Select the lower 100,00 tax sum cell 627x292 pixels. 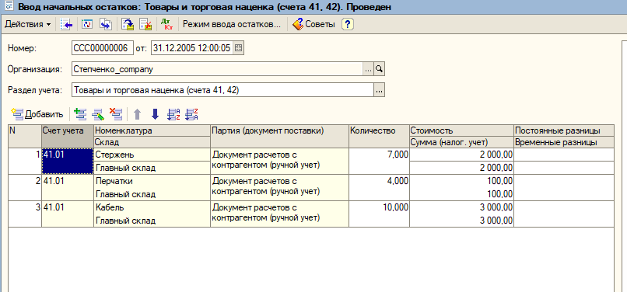[461, 194]
